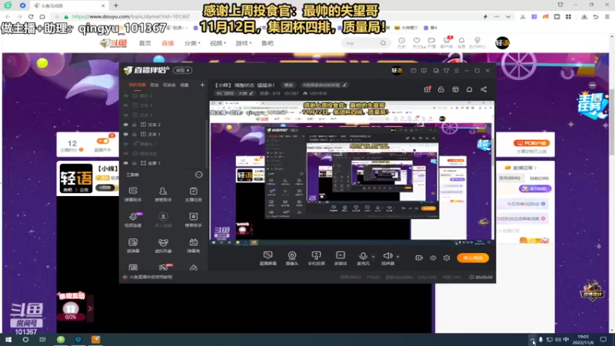Image resolution: width=615 pixels, height=346 pixels.
Task: Click the more options circle in 工具箱
Action: [199, 175]
